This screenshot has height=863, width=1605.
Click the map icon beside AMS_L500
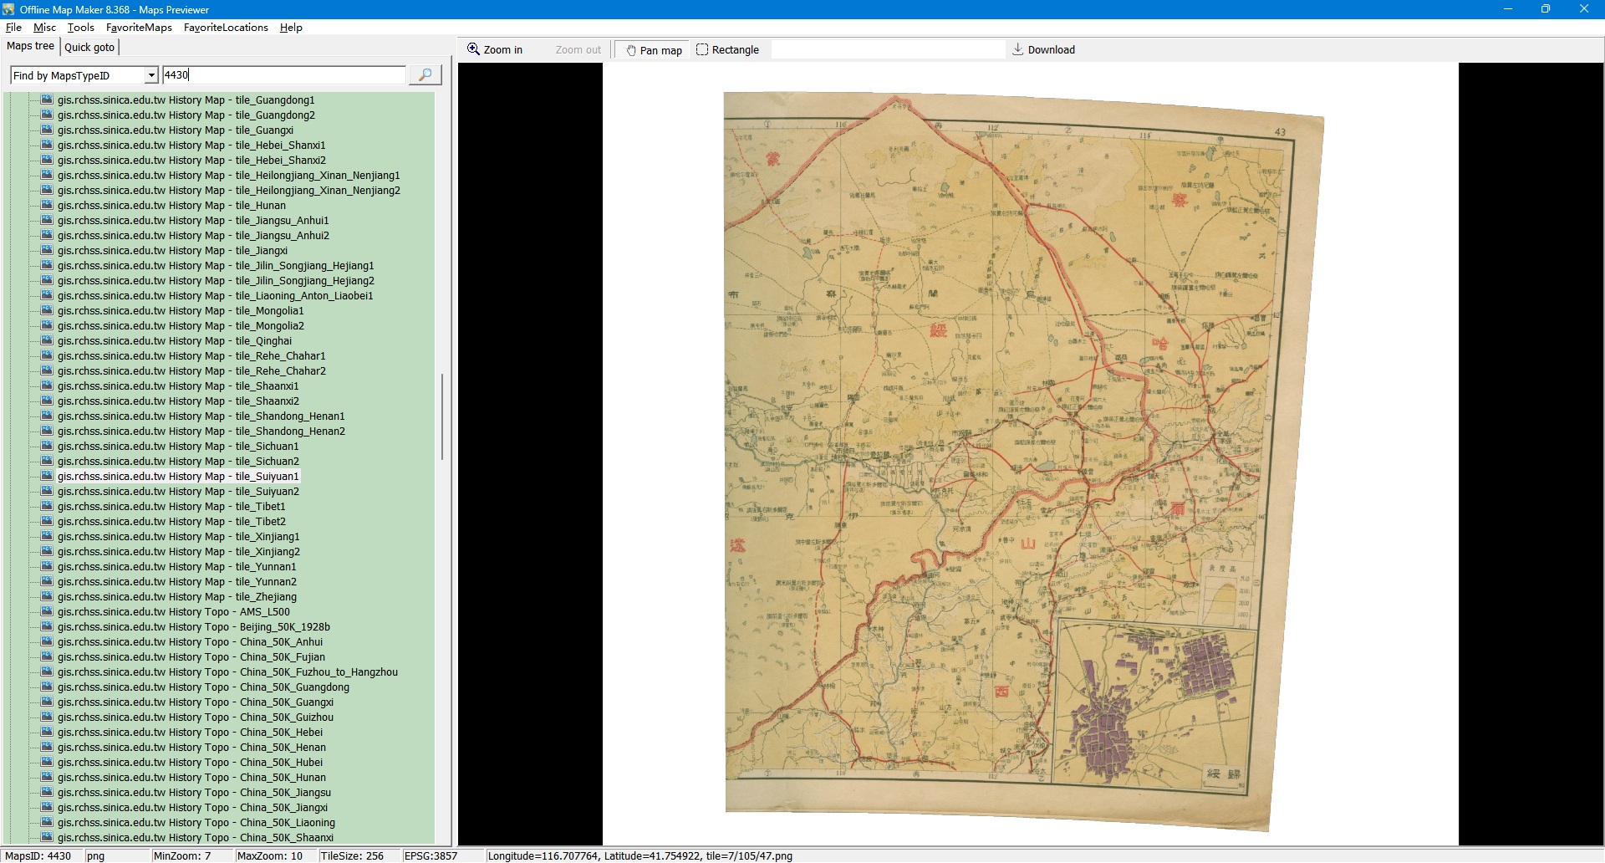(x=47, y=612)
